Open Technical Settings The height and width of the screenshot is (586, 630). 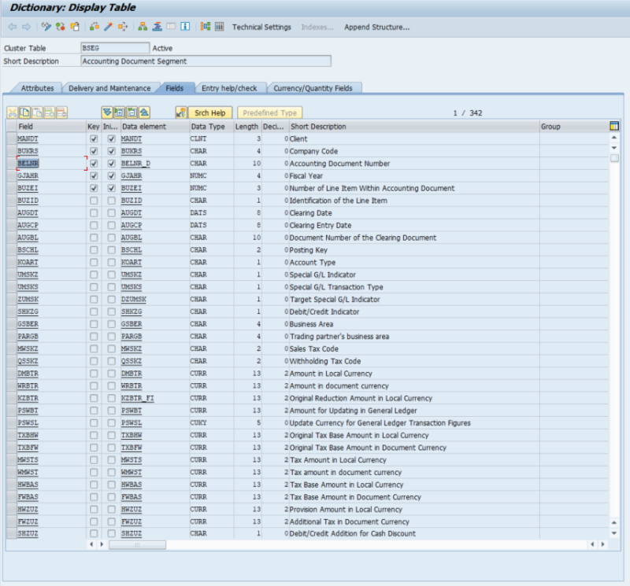click(261, 26)
